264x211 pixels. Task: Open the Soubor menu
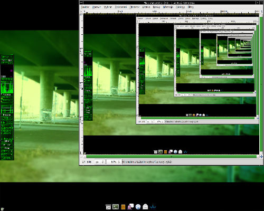pos(85,7)
